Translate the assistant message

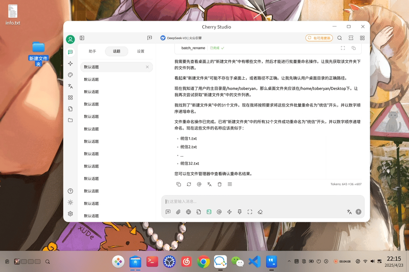[x=209, y=184]
